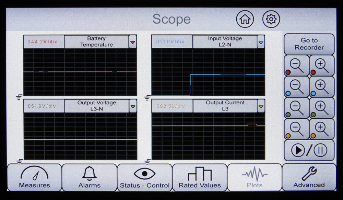
Task: Expand the Output Voltage L3-N dropdown
Action: click(x=133, y=106)
